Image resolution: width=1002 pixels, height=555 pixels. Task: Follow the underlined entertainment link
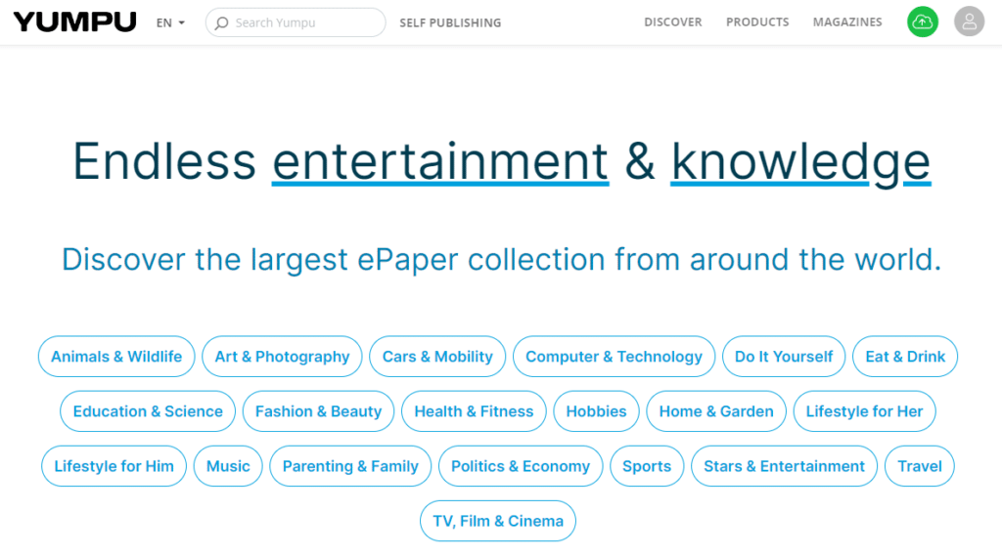[x=440, y=162]
